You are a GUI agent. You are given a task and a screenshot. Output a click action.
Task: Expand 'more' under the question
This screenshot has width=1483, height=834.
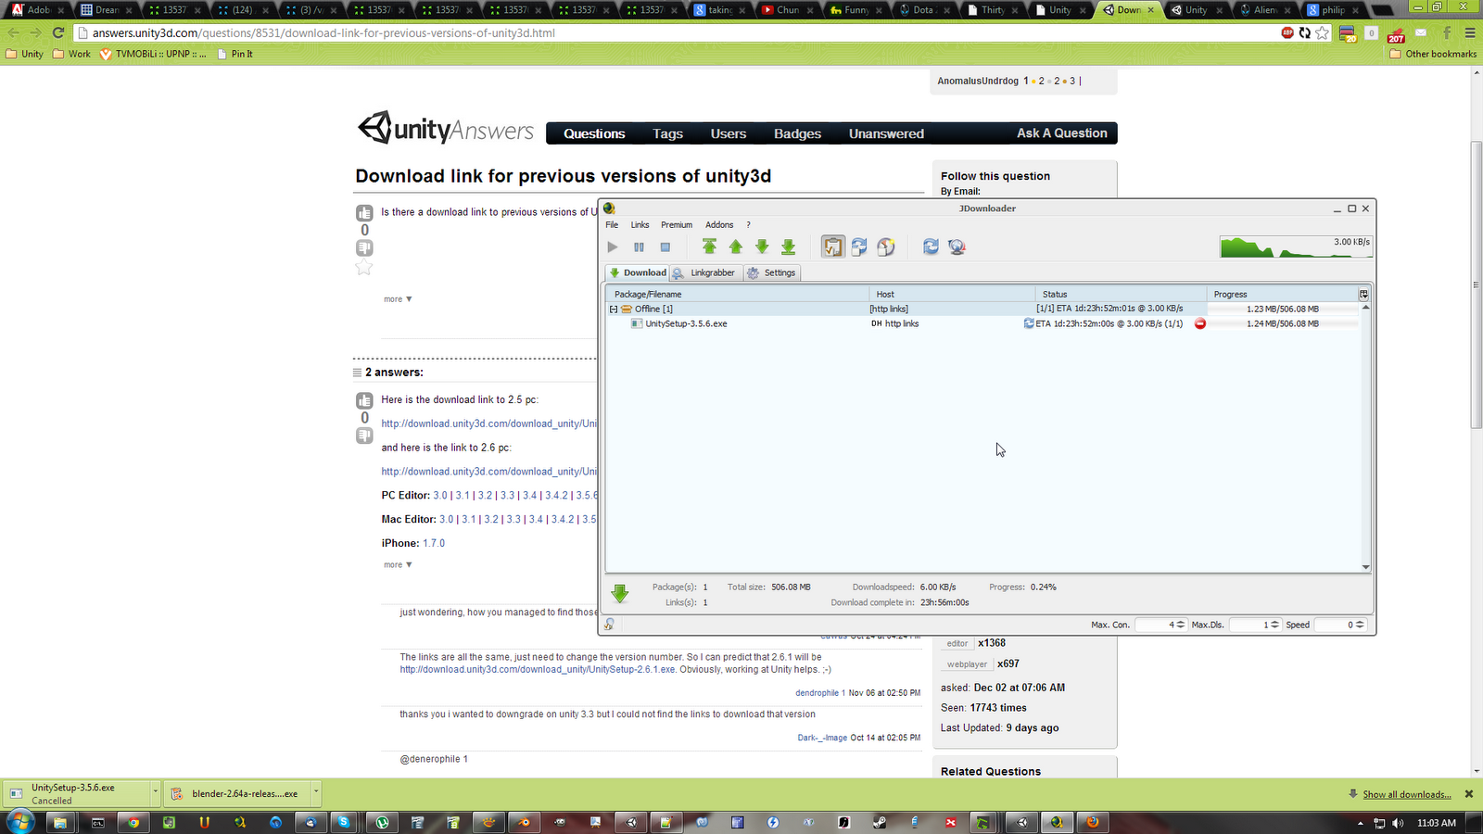[x=398, y=299]
